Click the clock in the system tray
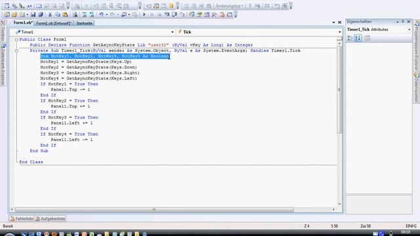Image resolution: width=420 pixels, height=236 pixels. point(406,232)
